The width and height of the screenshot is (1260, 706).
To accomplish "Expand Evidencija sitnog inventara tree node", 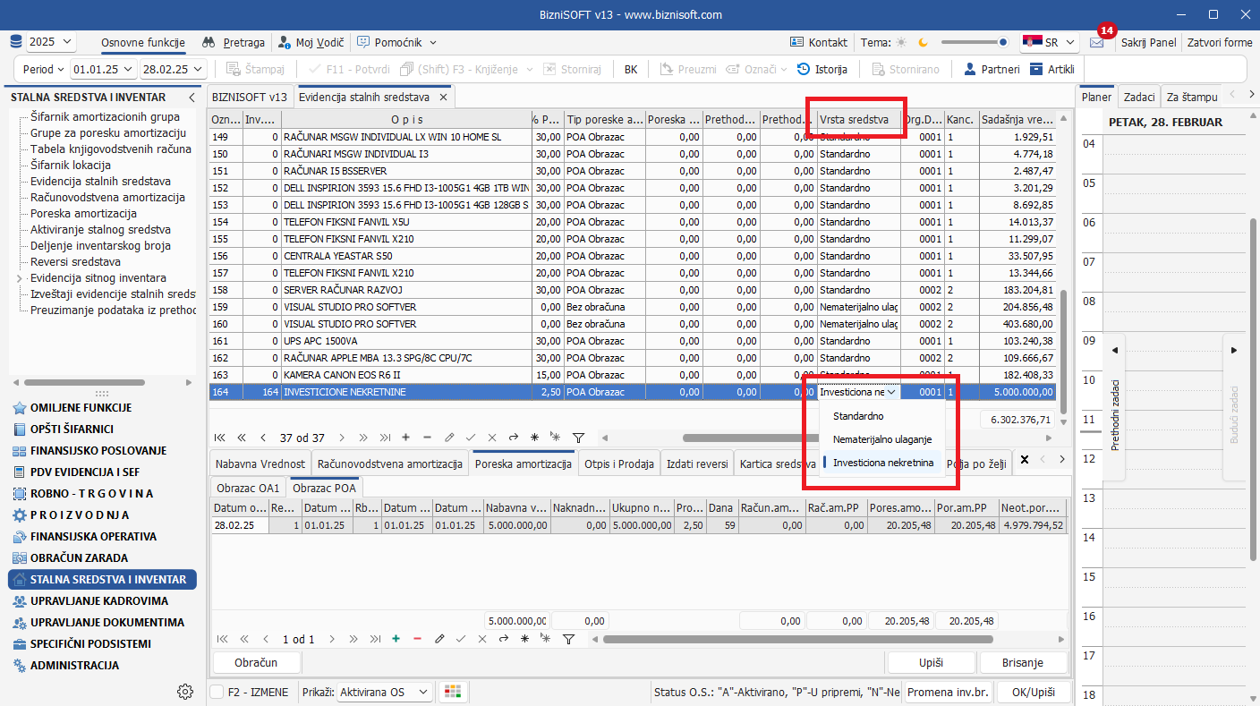I will point(19,278).
